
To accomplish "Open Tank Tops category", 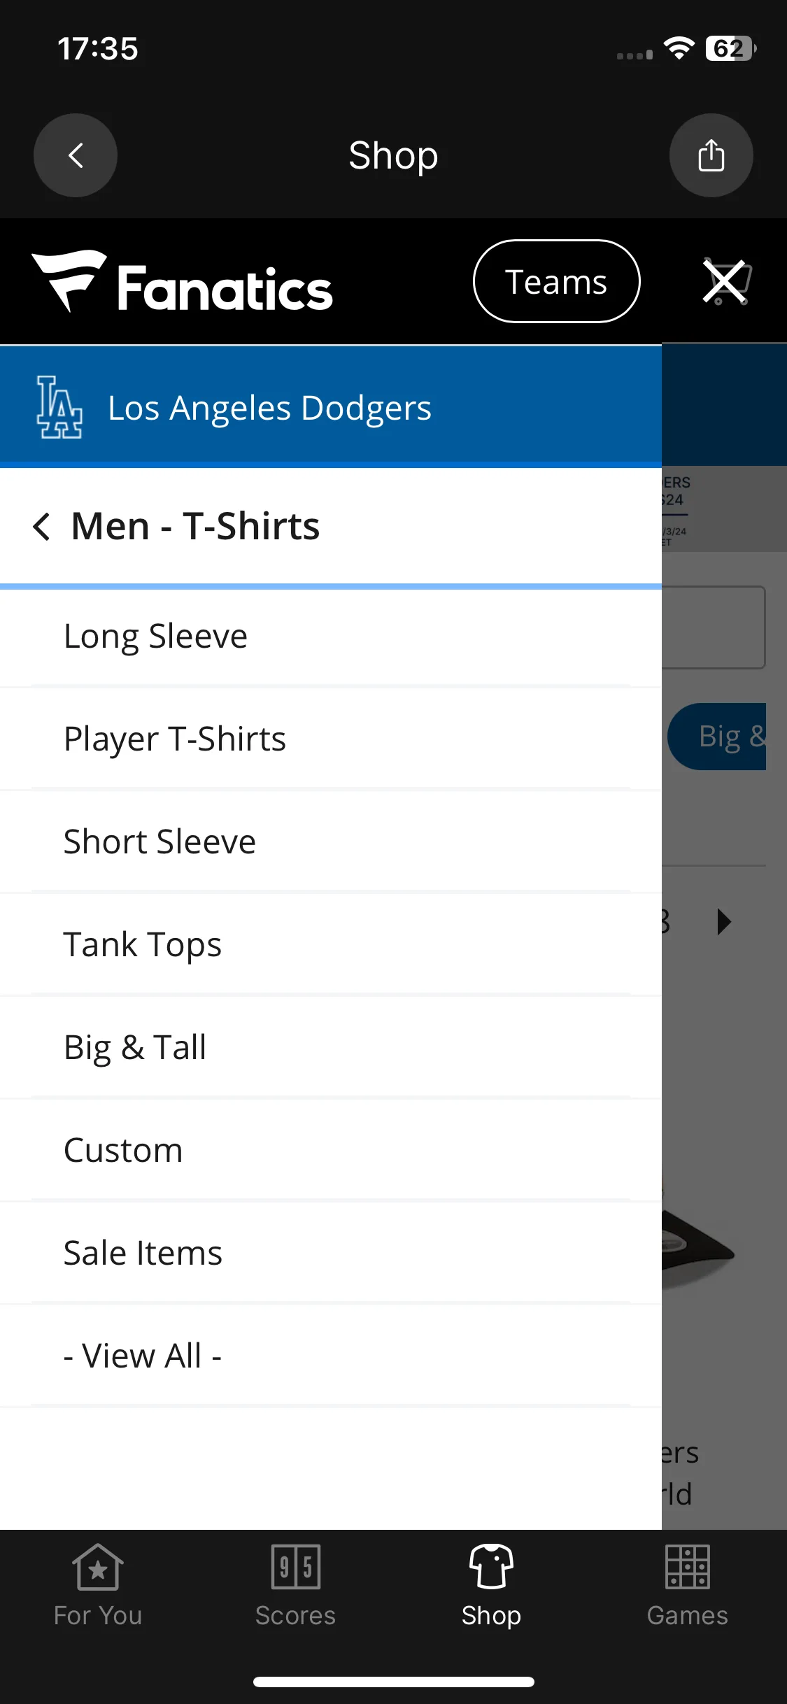I will [331, 945].
